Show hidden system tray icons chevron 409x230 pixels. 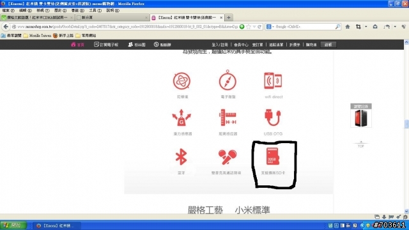(362, 226)
